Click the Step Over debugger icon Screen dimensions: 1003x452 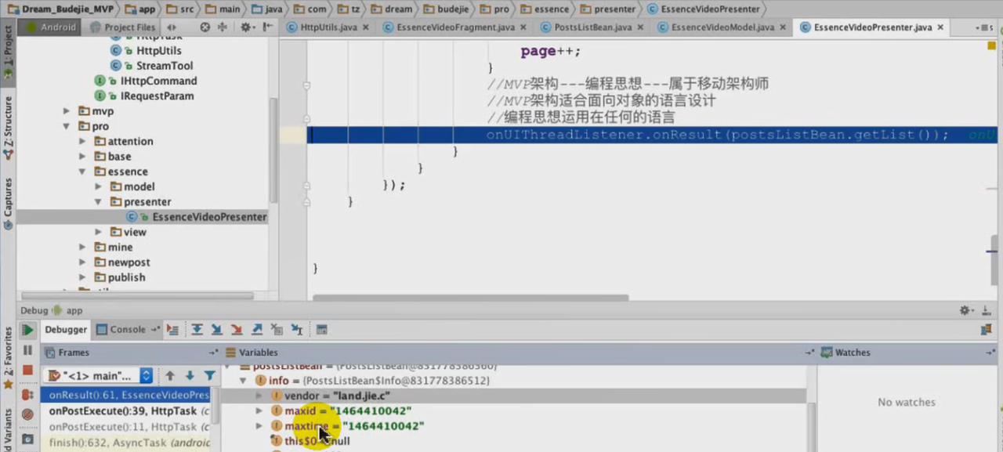click(x=197, y=329)
